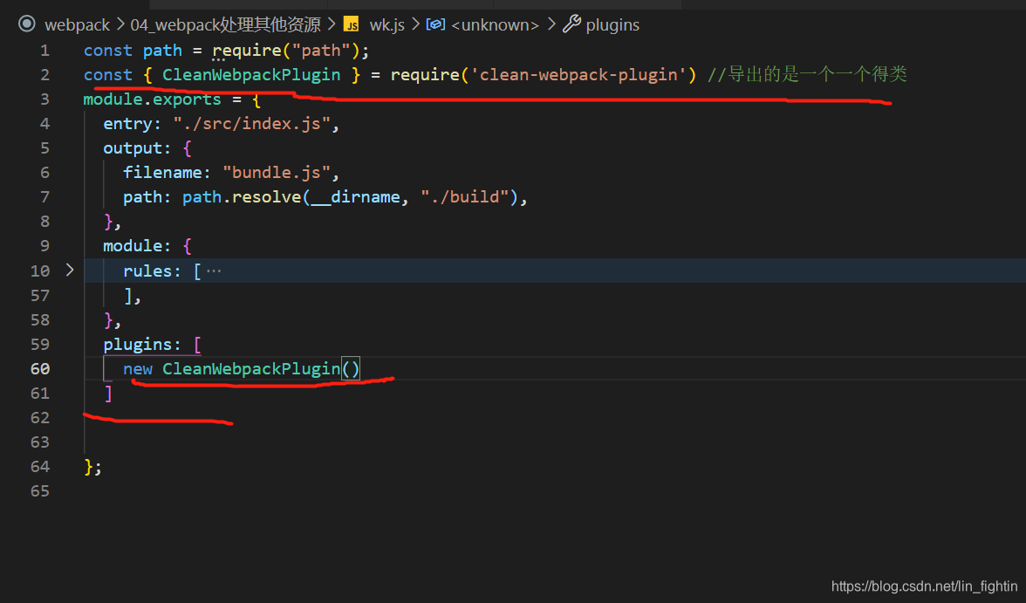The image size is (1026, 603).
Task: Click the wrench icon beside plugins
Action: [572, 24]
